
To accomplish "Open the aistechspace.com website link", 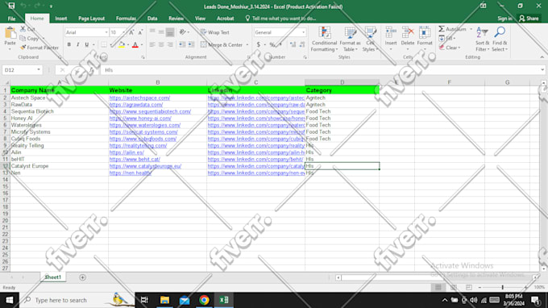I will coord(139,98).
